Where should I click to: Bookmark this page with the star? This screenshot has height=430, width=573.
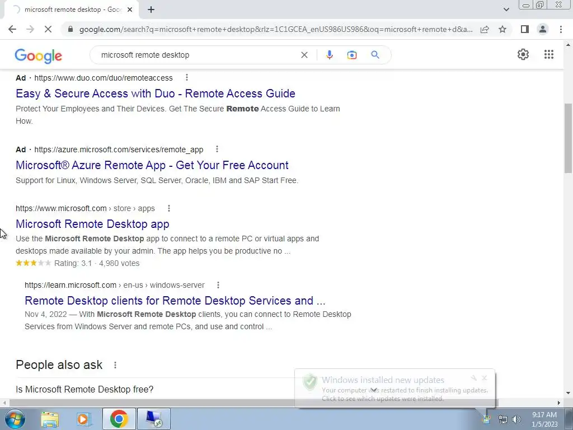coord(502,29)
